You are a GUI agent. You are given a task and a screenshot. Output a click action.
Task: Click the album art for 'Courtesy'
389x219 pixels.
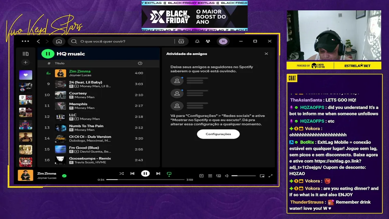coord(60,95)
